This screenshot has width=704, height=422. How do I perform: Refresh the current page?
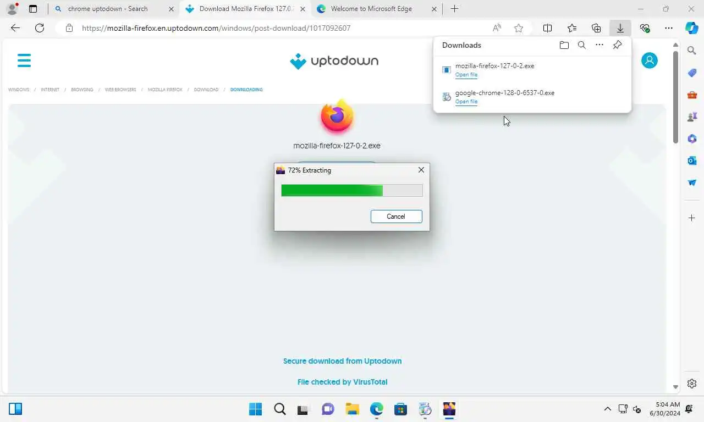[40, 28]
